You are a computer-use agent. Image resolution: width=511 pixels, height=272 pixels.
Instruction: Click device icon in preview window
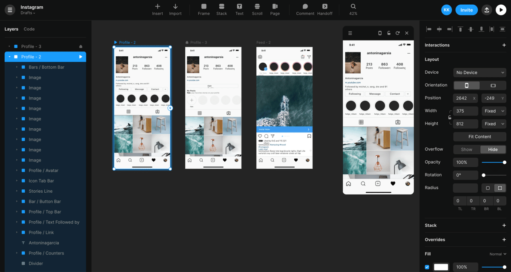tap(380, 33)
